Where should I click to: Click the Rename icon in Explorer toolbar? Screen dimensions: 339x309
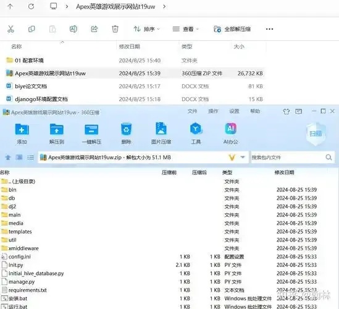pyautogui.click(x=73, y=29)
